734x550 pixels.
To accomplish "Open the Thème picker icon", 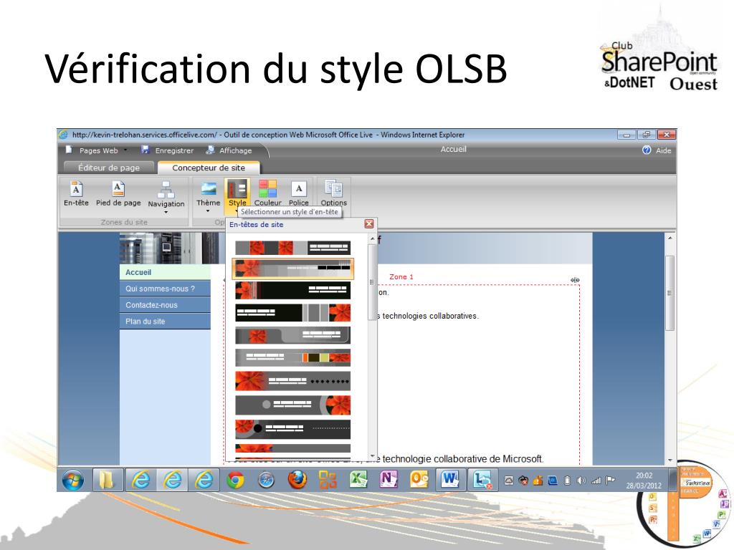I will (209, 188).
